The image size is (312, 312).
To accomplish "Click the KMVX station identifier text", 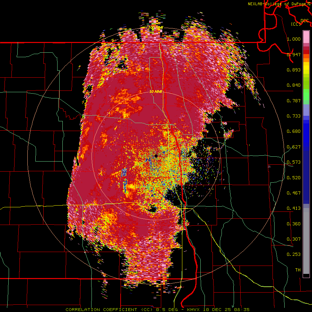I will point(194,310).
